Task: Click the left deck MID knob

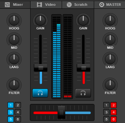Action: click(14, 40)
